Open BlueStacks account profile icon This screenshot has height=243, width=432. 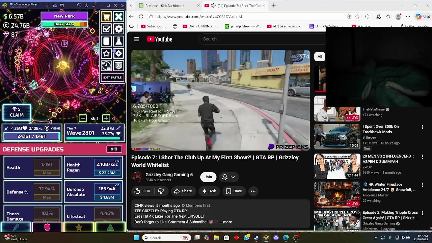(x=79, y=5)
